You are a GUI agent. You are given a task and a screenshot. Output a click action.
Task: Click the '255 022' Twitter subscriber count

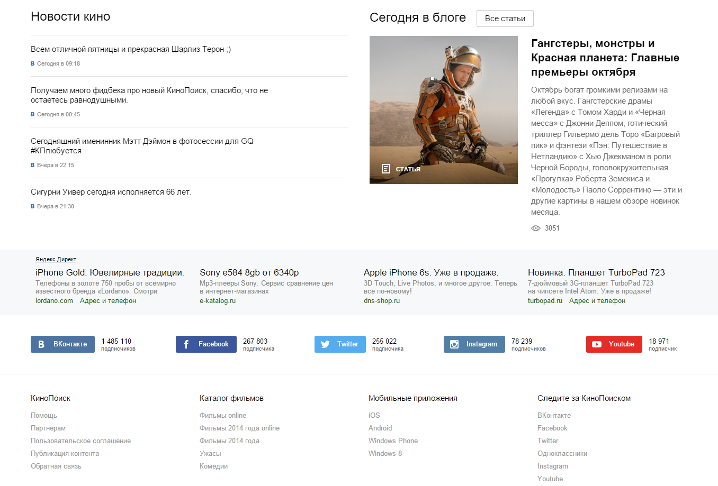384,342
